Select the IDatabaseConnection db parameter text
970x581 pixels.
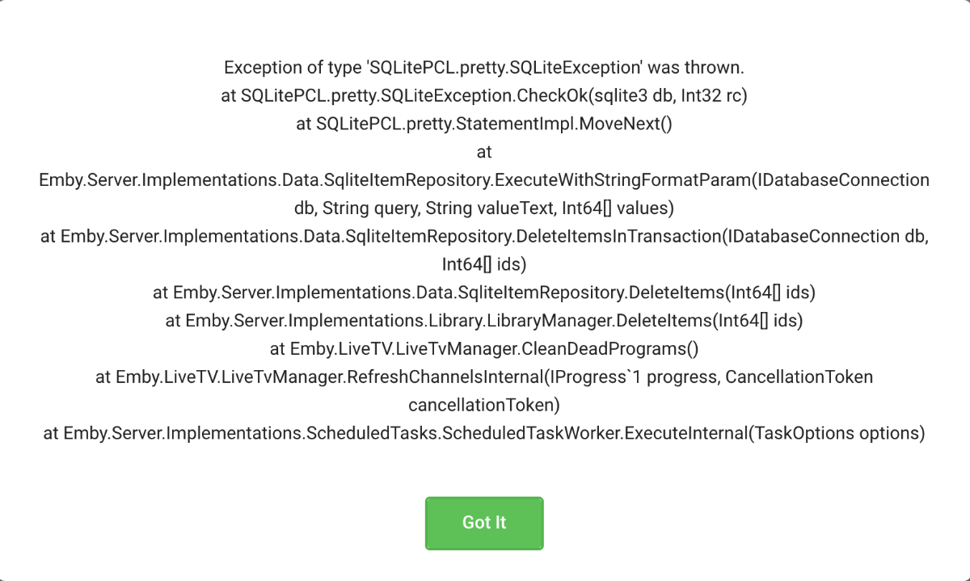[x=827, y=236]
